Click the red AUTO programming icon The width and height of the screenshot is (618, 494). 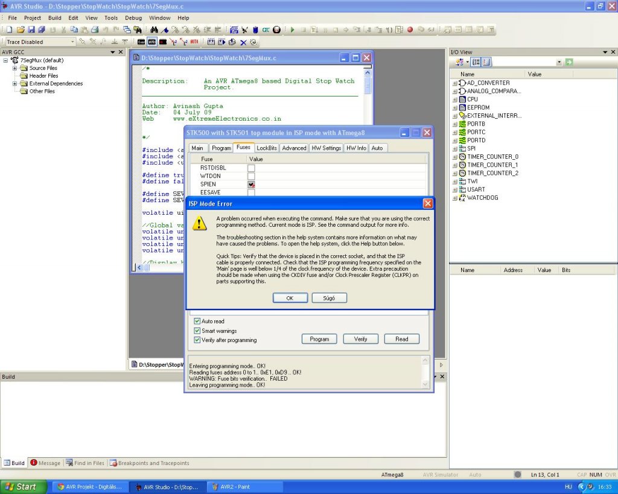click(x=194, y=42)
